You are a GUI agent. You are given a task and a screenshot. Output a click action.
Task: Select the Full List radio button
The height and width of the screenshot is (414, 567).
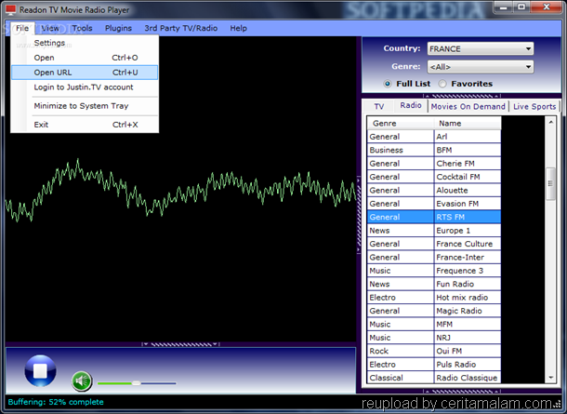389,84
